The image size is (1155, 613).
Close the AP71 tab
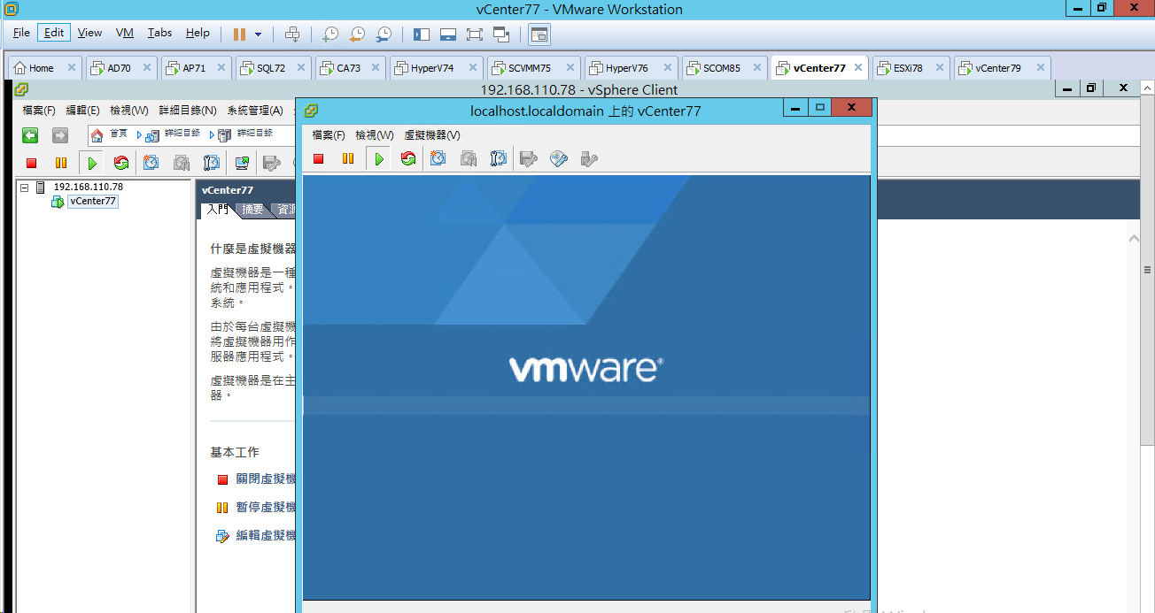click(x=222, y=67)
